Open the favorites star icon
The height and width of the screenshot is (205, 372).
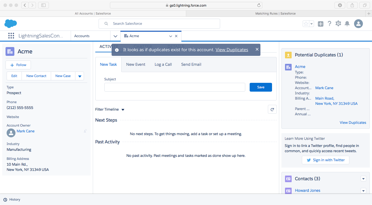coord(306,24)
